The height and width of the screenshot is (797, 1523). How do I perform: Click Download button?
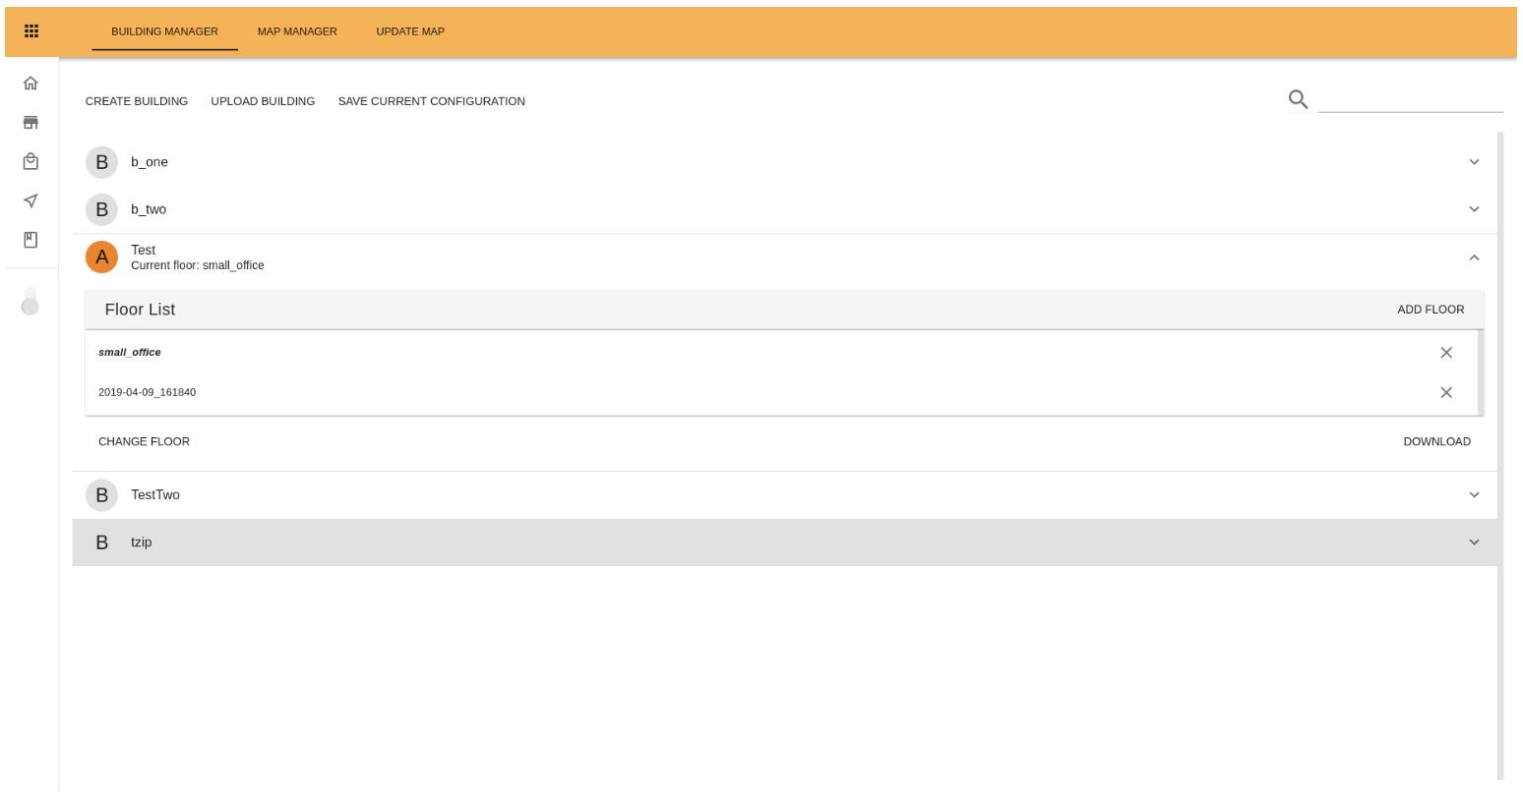click(1436, 442)
